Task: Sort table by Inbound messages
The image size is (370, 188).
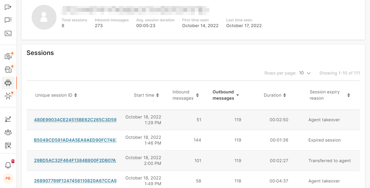Action: tap(185, 95)
